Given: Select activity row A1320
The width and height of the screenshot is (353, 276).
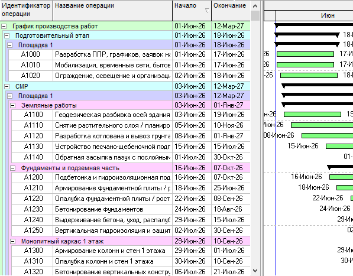Looking at the screenshot, I should (x=131, y=272).
